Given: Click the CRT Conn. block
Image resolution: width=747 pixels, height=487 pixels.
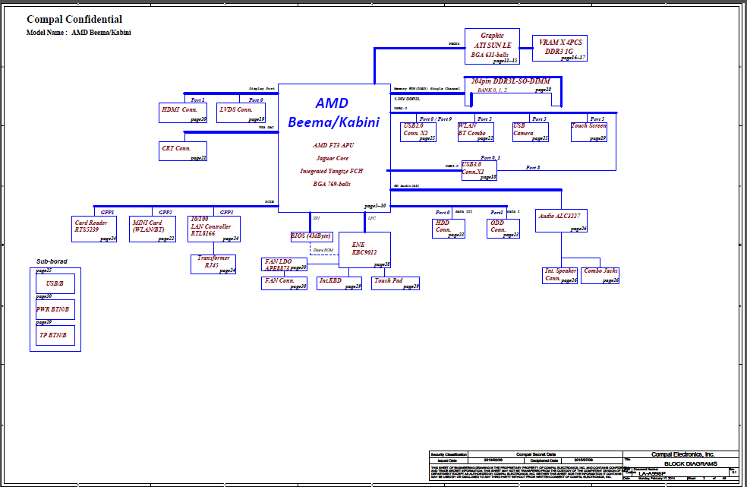Looking at the screenshot, I should [x=183, y=151].
